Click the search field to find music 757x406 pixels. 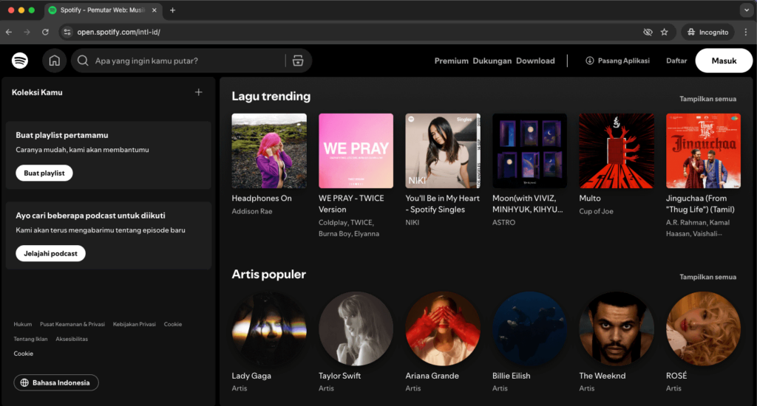185,61
